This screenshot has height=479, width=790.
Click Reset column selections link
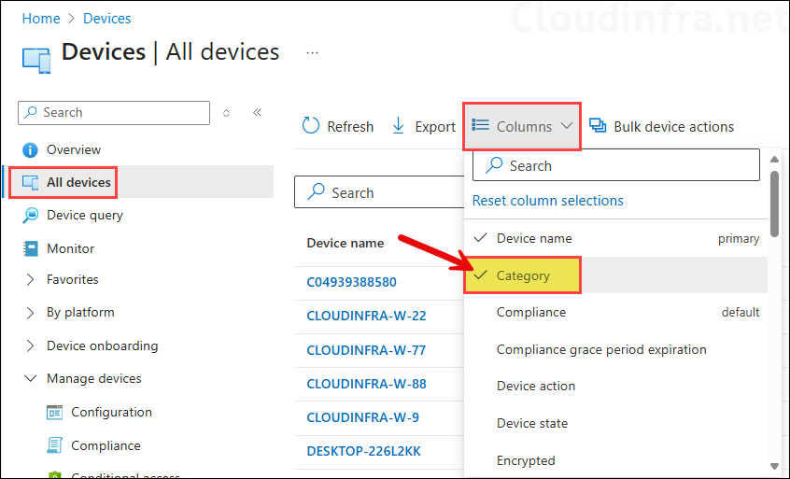pos(547,201)
